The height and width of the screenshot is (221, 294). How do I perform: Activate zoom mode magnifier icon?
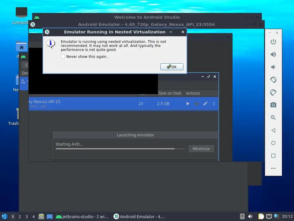coord(273,118)
